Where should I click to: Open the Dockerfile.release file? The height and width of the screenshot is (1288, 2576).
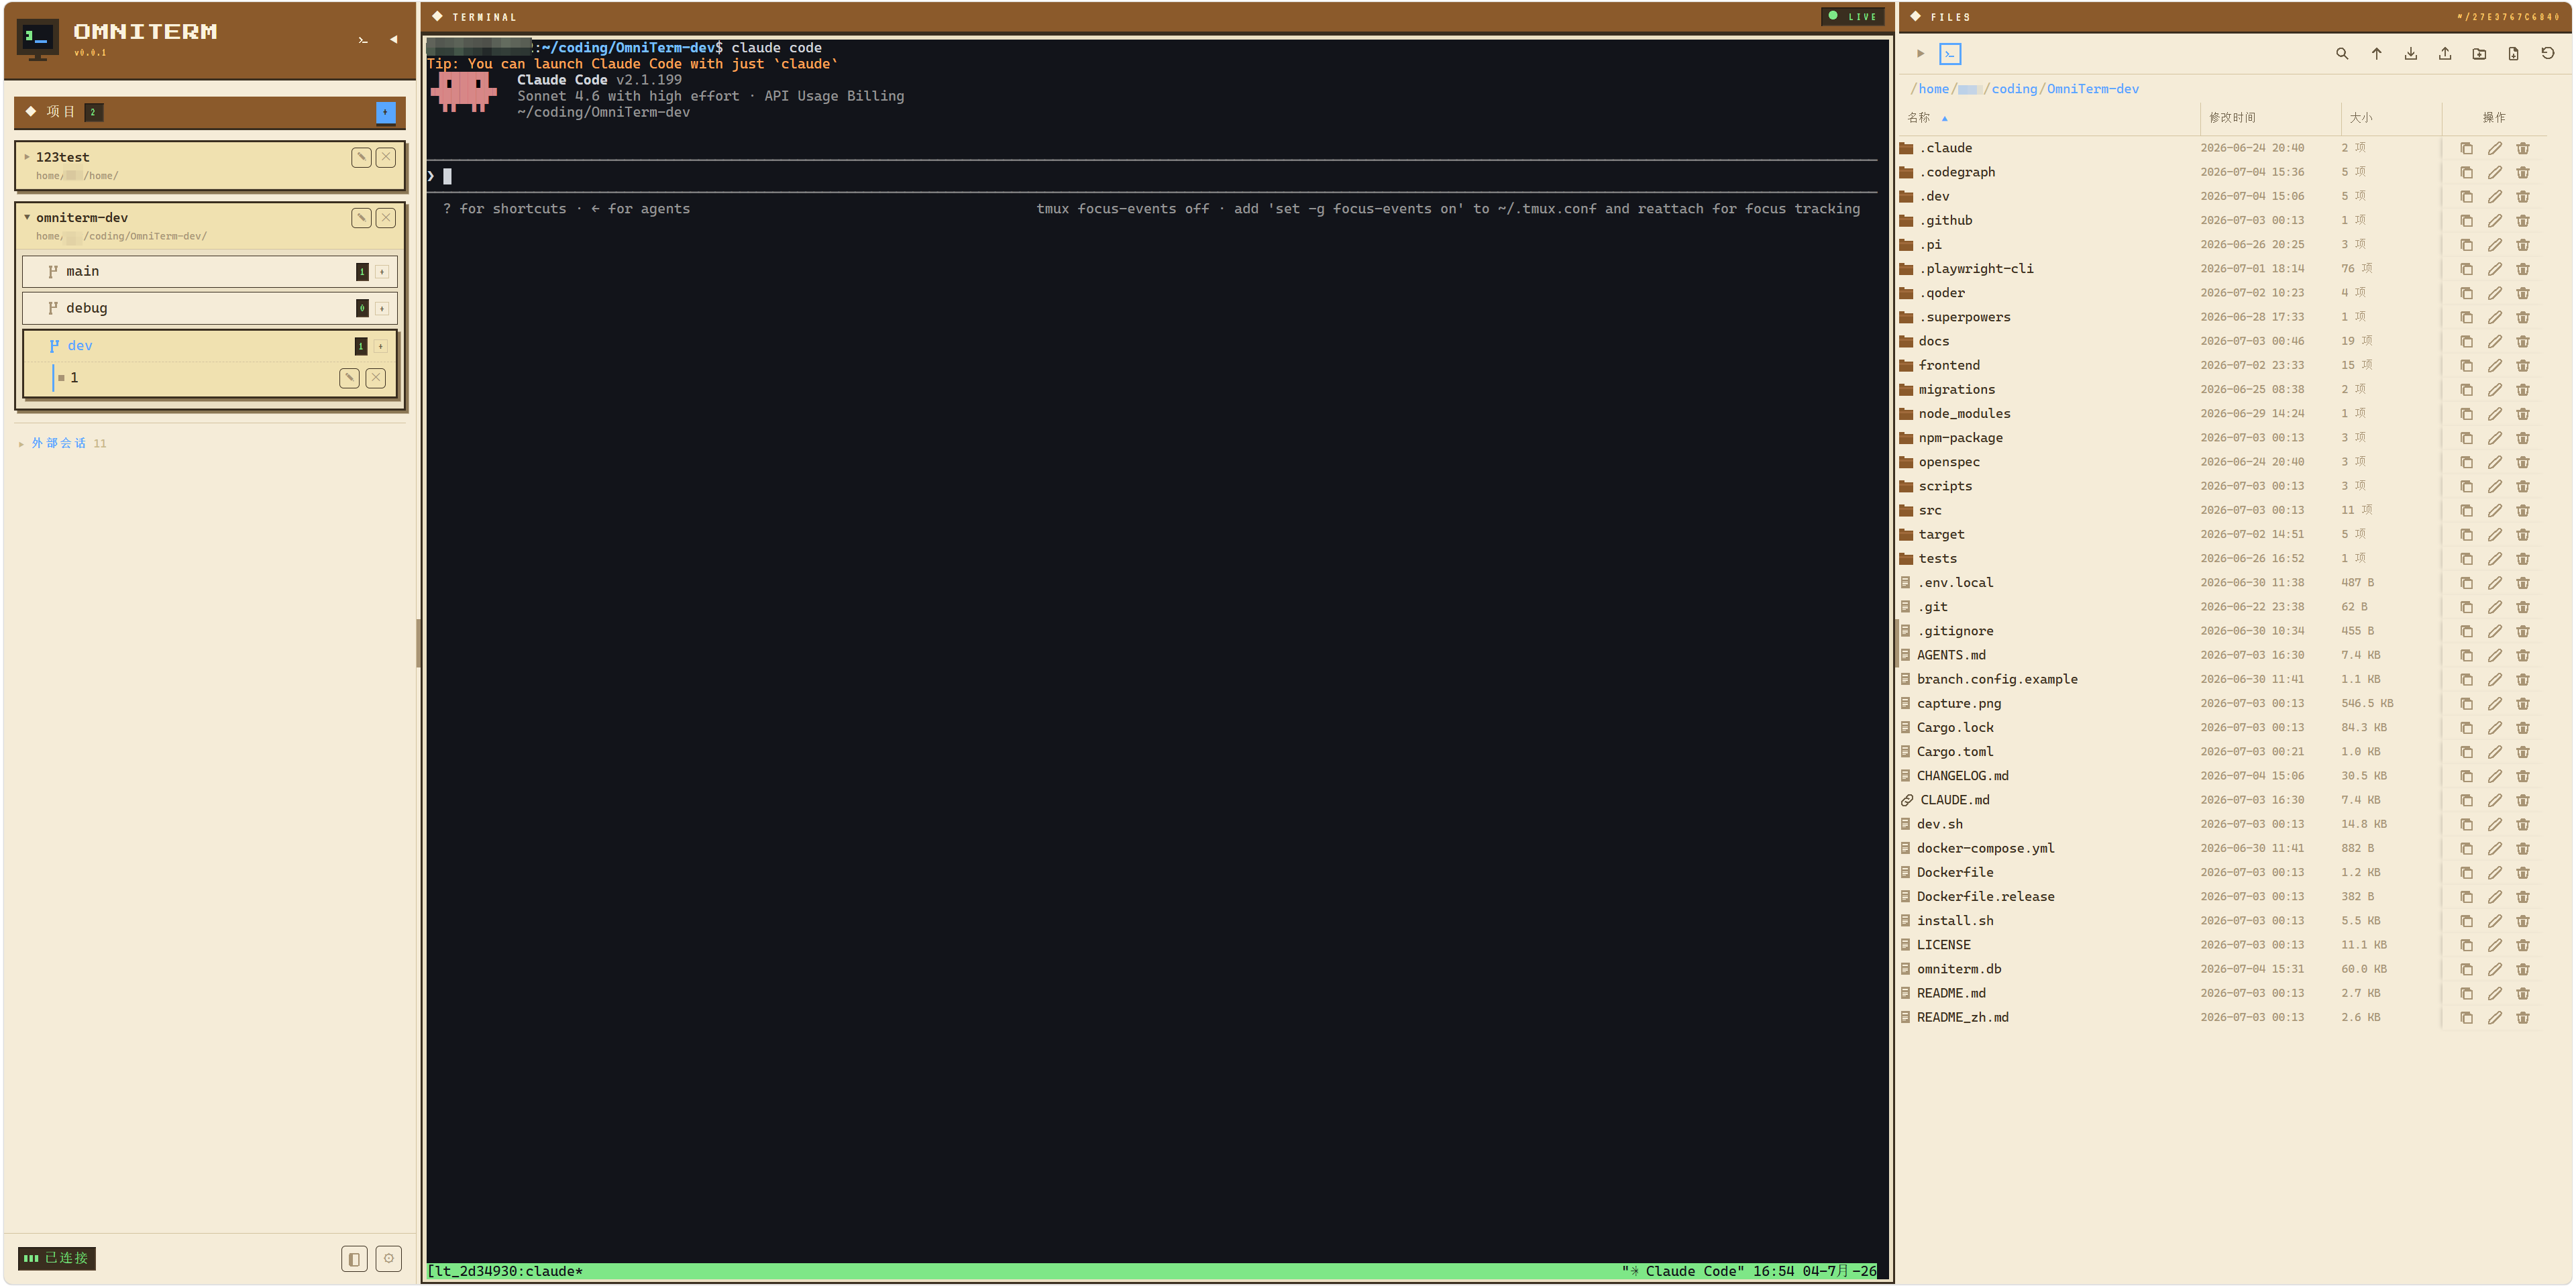pos(1985,897)
